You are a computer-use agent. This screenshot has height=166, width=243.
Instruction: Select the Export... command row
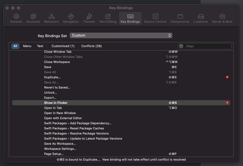[121, 98]
